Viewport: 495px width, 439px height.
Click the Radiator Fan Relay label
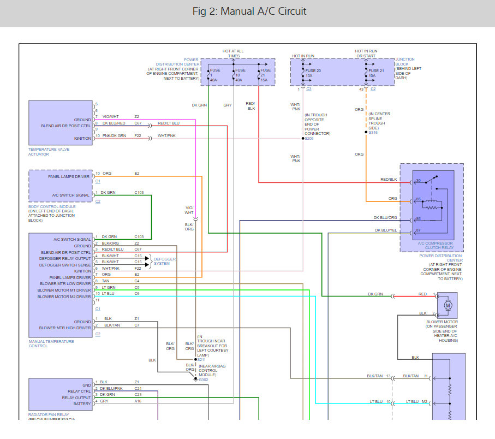click(49, 414)
